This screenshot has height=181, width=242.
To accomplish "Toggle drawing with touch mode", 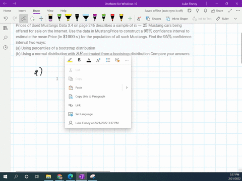I will [x=139, y=19].
